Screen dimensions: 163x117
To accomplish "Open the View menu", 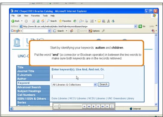I will pos(26,16).
